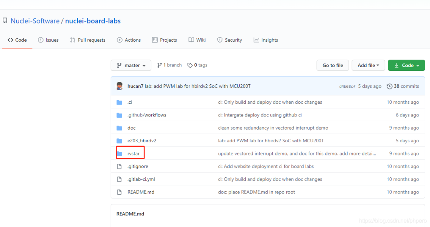The image size is (430, 227).
Task: Switch to the Actions tab
Action: click(129, 40)
